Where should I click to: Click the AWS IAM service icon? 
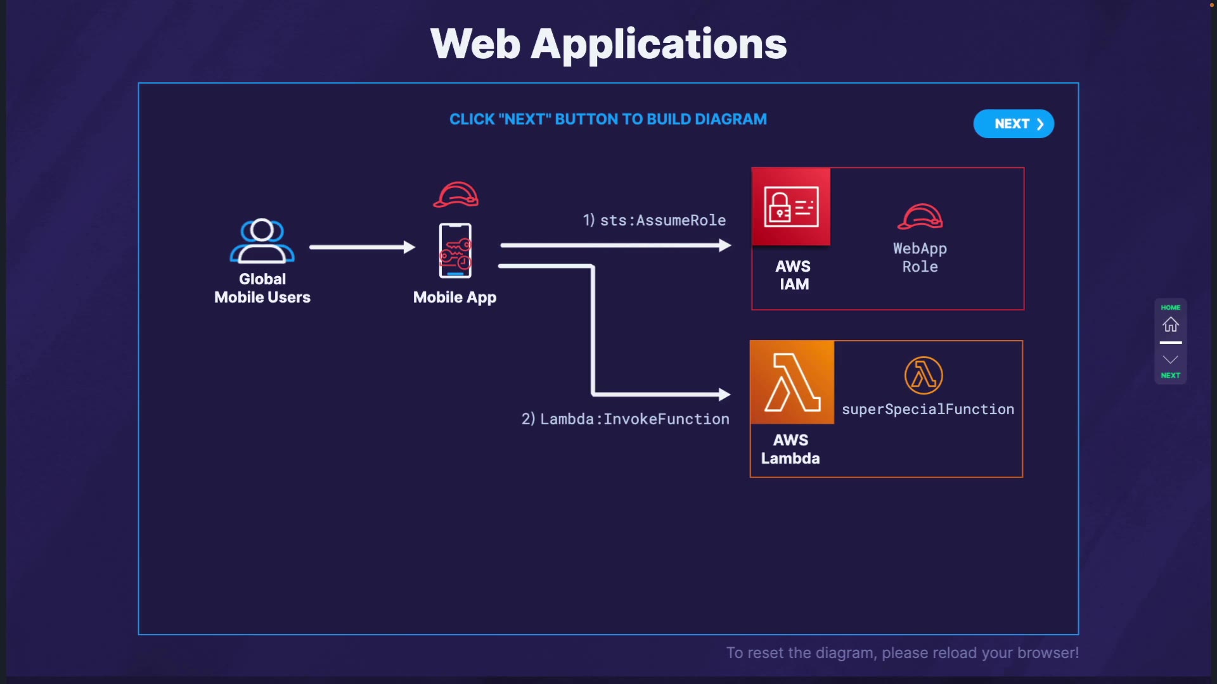click(x=791, y=206)
